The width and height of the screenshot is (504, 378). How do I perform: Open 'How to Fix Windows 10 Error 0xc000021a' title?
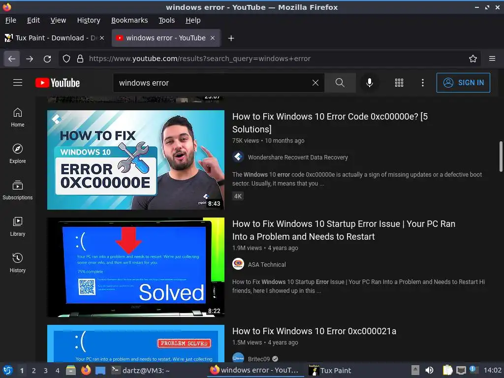[315, 331]
